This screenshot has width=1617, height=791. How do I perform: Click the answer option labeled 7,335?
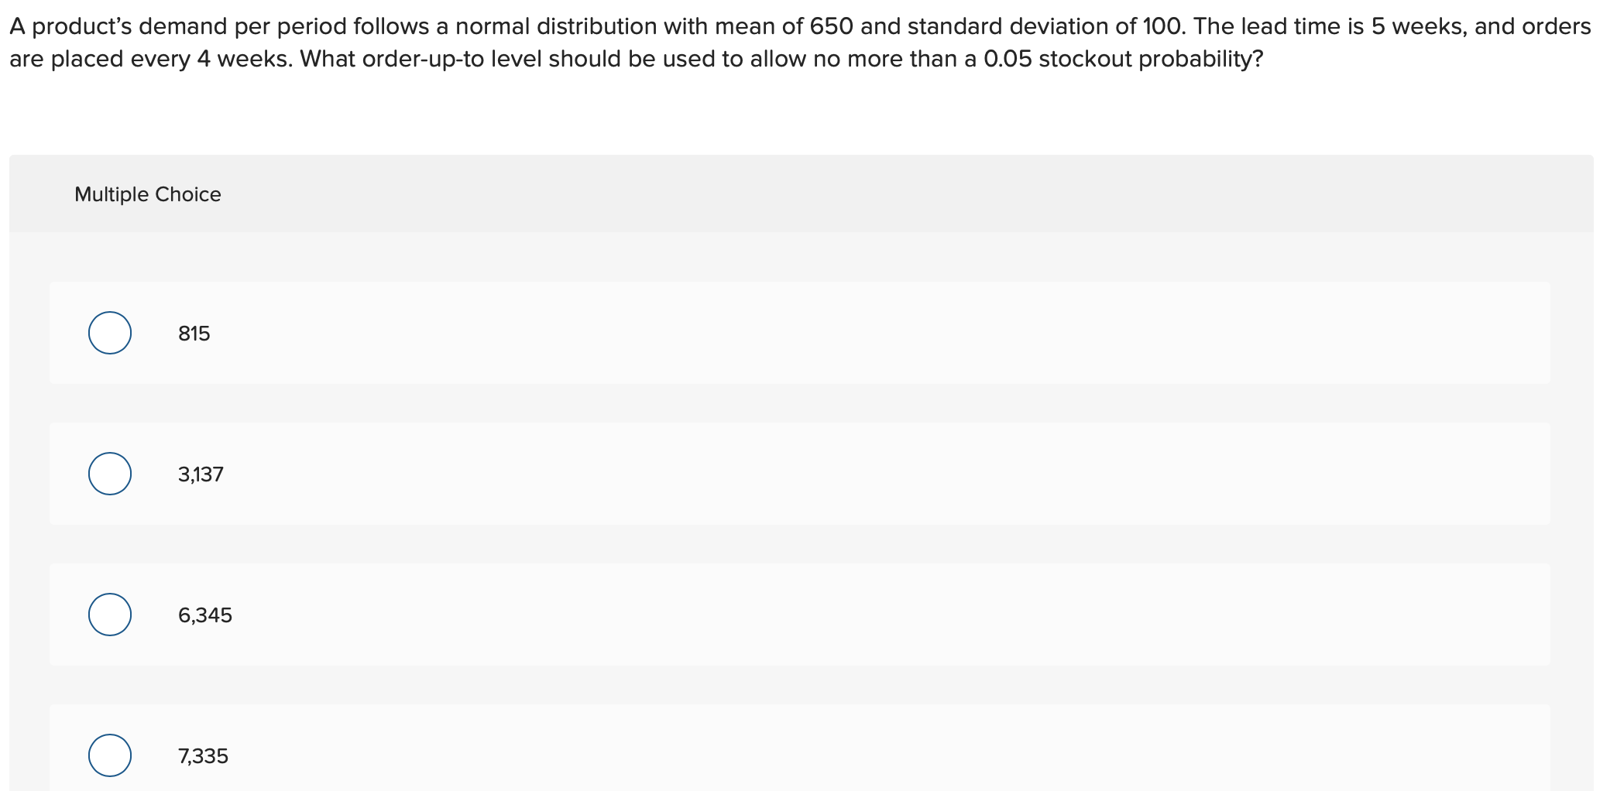[x=203, y=756]
